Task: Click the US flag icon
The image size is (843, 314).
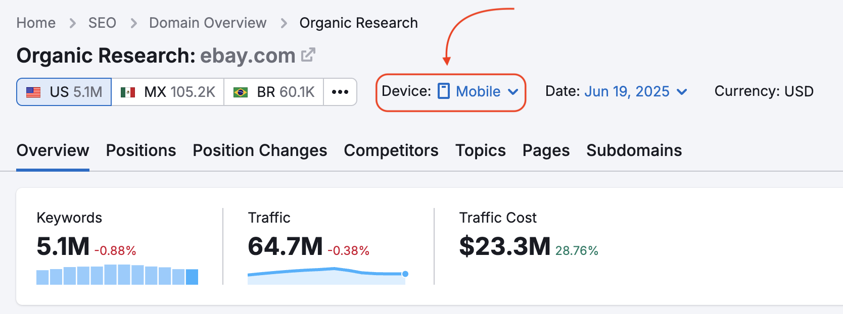Action: click(x=33, y=92)
